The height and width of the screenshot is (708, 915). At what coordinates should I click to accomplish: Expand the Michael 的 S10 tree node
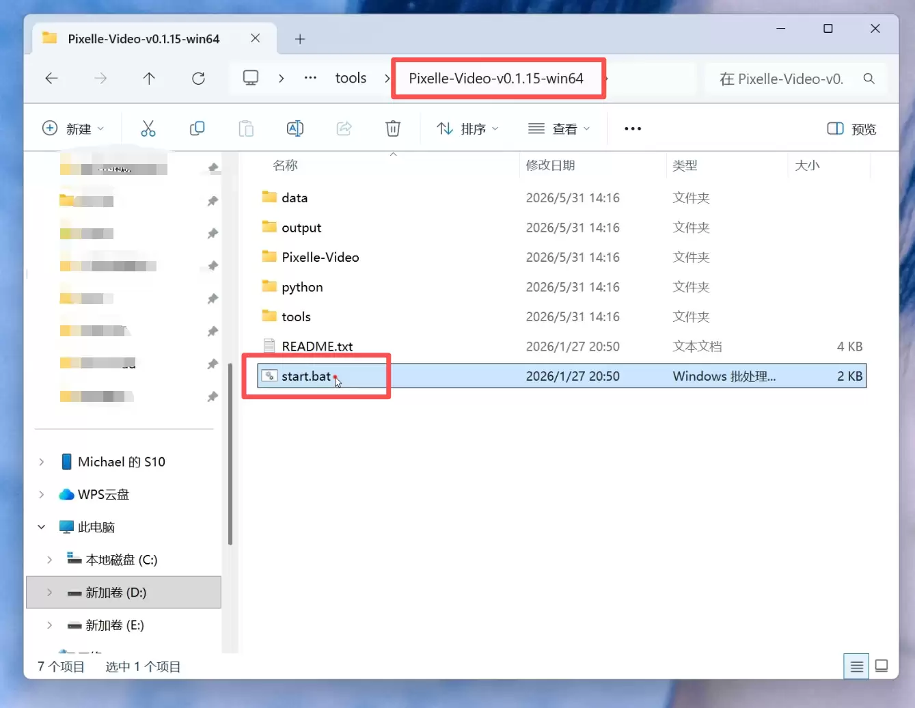pyautogui.click(x=42, y=462)
